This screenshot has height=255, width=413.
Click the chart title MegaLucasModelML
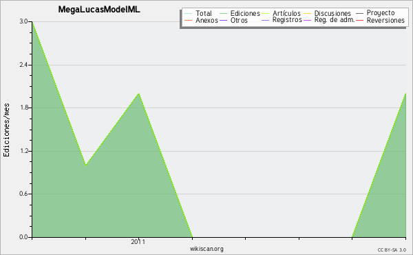pos(99,10)
